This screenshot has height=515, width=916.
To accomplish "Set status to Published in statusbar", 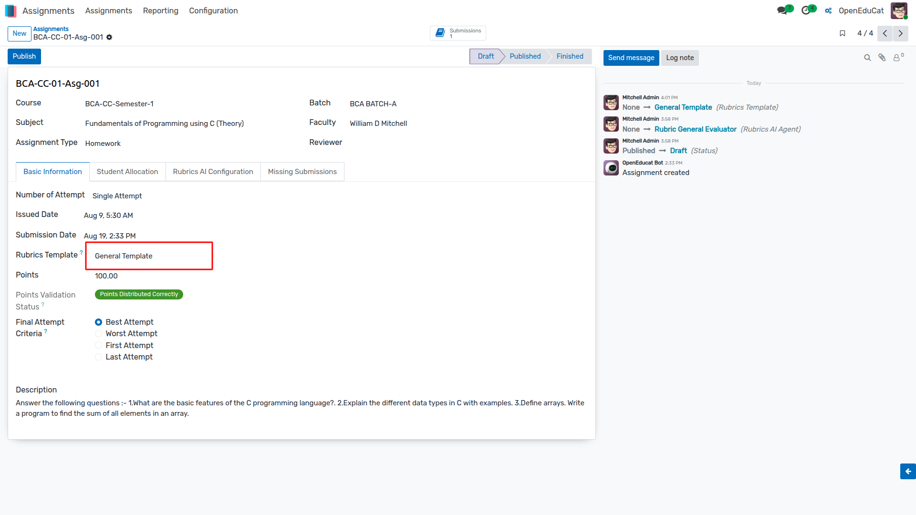I will (x=525, y=56).
